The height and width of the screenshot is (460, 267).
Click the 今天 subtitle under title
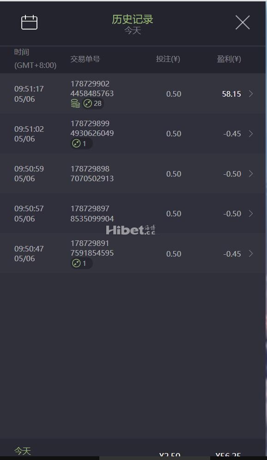point(133,31)
